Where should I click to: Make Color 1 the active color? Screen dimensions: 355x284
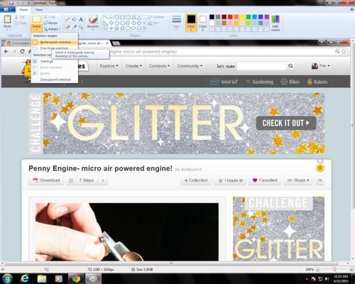pyautogui.click(x=191, y=23)
